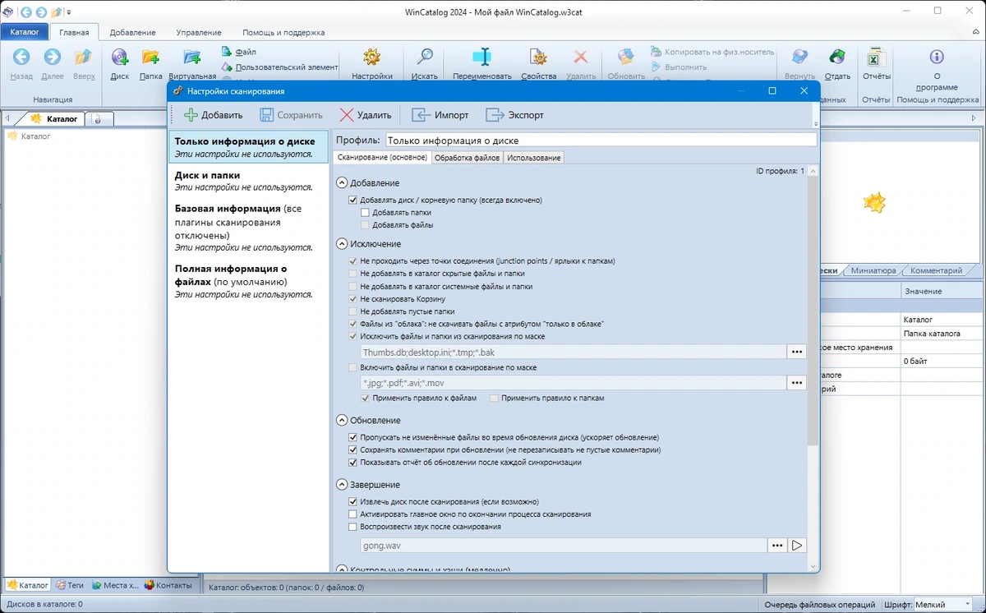
Task: Switch to Миниатюра tab in right panel
Action: click(873, 270)
